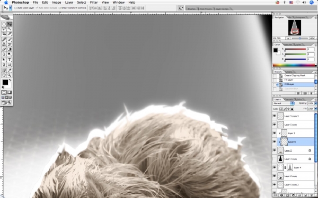Image resolution: width=318 pixels, height=198 pixels.
Task: Select the Elliptical Marquee tool
Action: 4,24
